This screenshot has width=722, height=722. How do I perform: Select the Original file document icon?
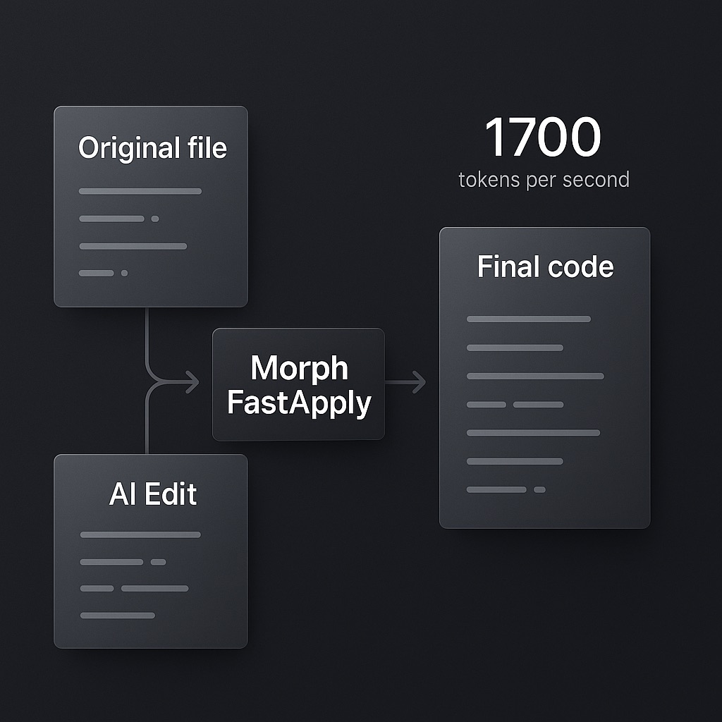click(150, 204)
